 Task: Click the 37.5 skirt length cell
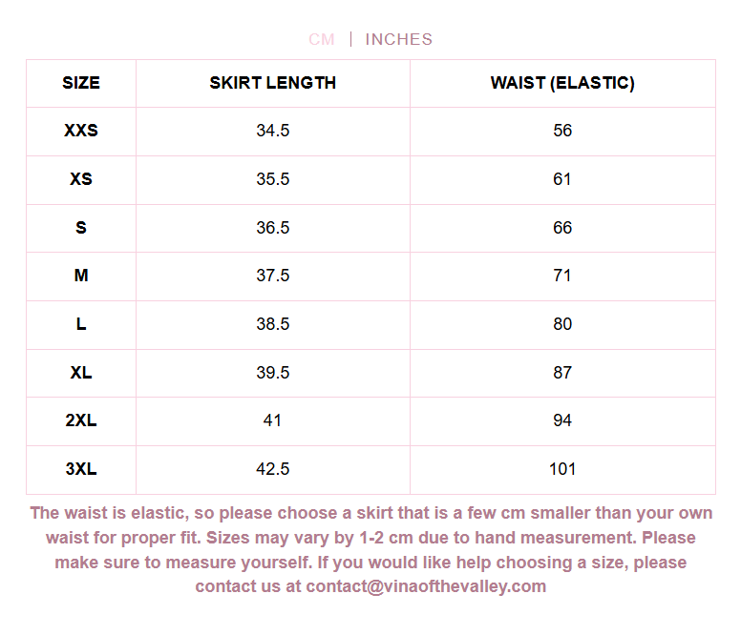click(273, 276)
